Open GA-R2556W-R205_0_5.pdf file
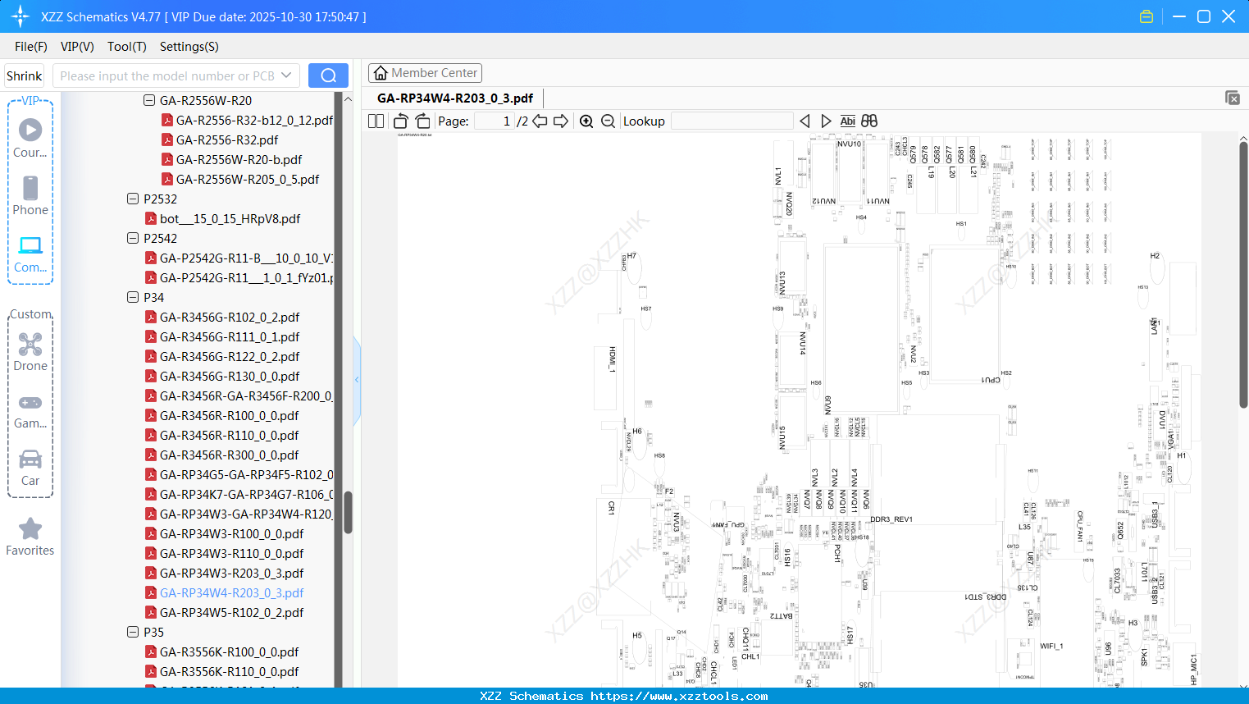Viewport: 1249px width, 704px height. point(248,179)
